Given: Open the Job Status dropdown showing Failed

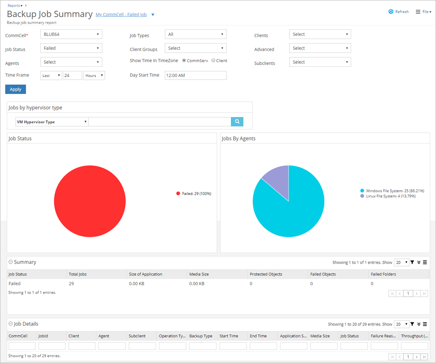Looking at the screenshot, I should pos(71,48).
